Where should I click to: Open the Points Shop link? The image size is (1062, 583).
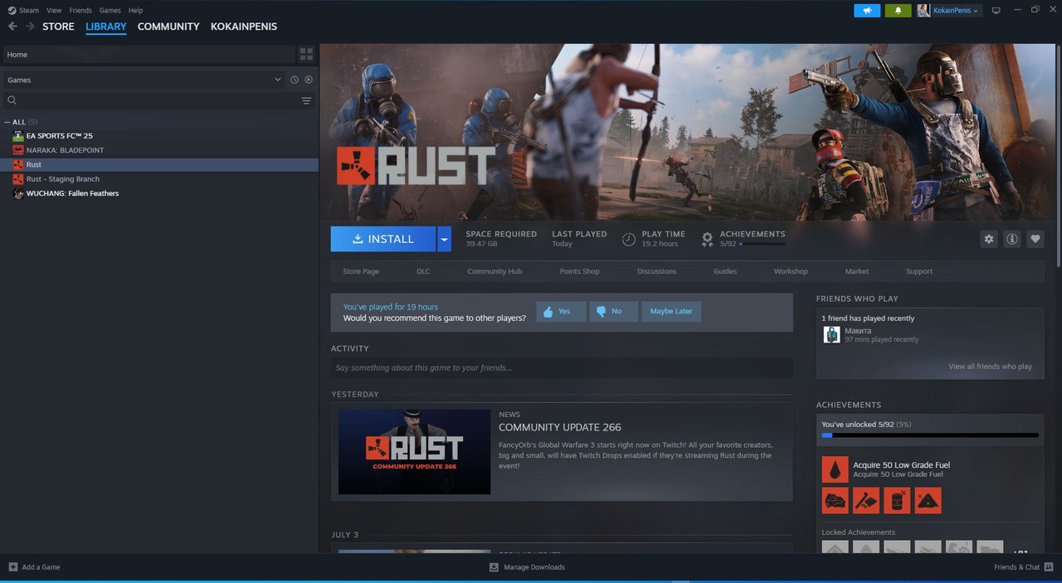[x=579, y=271]
